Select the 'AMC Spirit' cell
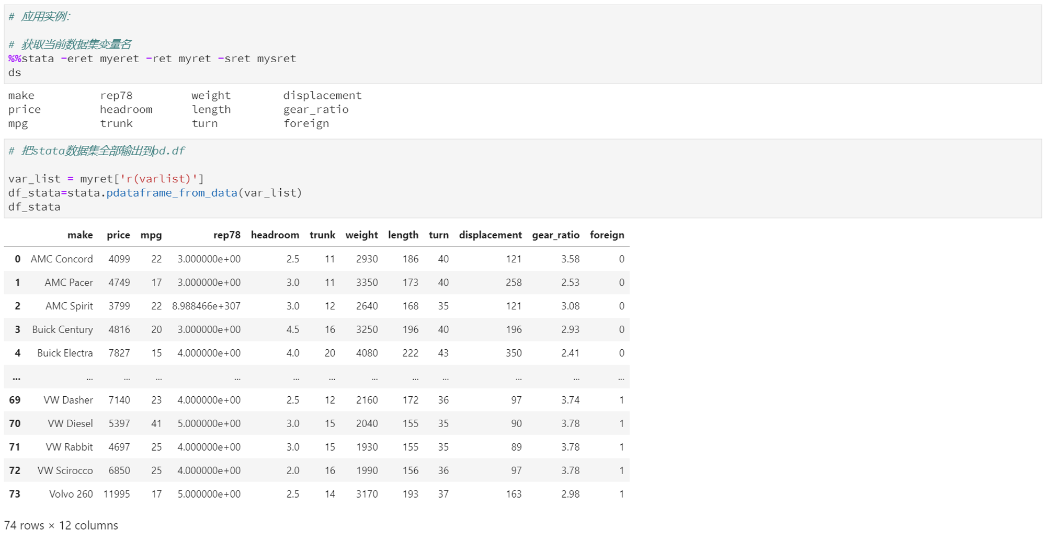Viewport: 1046px width, 540px height. click(x=69, y=306)
